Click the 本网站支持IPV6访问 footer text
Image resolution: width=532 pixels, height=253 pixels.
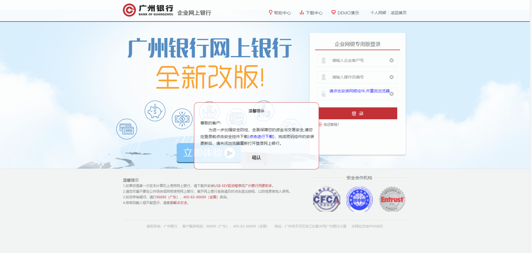tap(367, 226)
